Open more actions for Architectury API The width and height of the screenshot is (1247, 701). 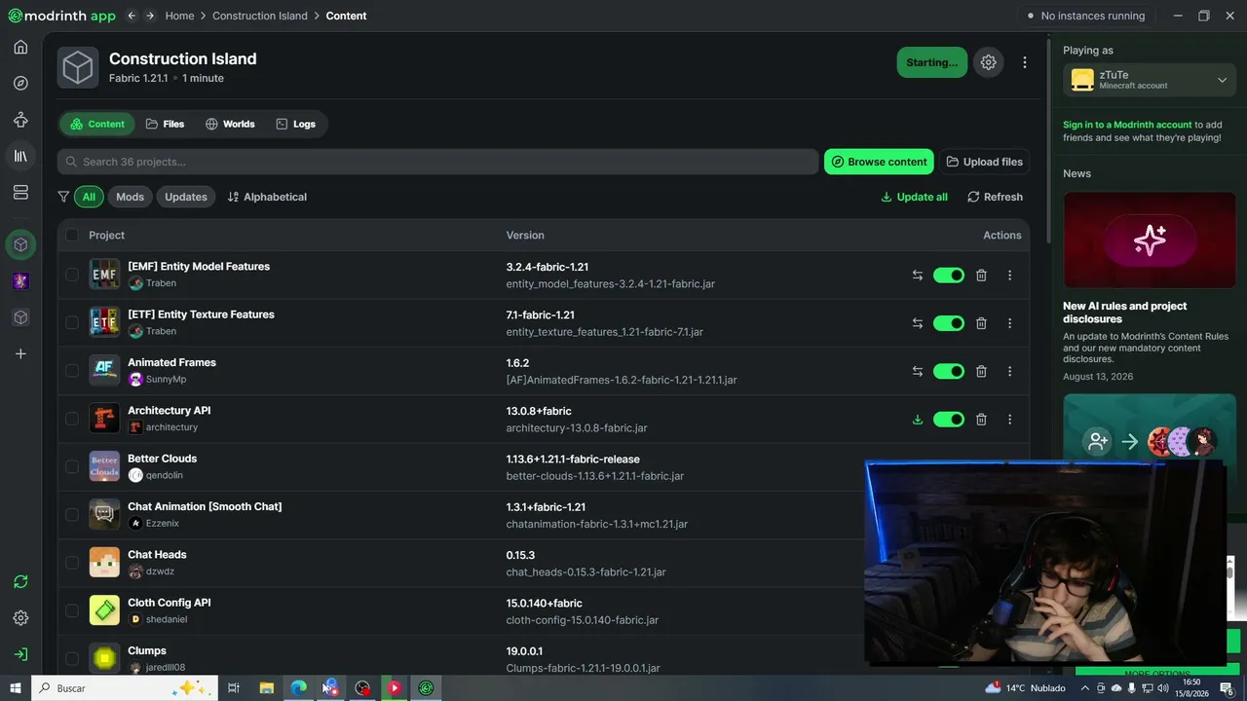click(1009, 420)
